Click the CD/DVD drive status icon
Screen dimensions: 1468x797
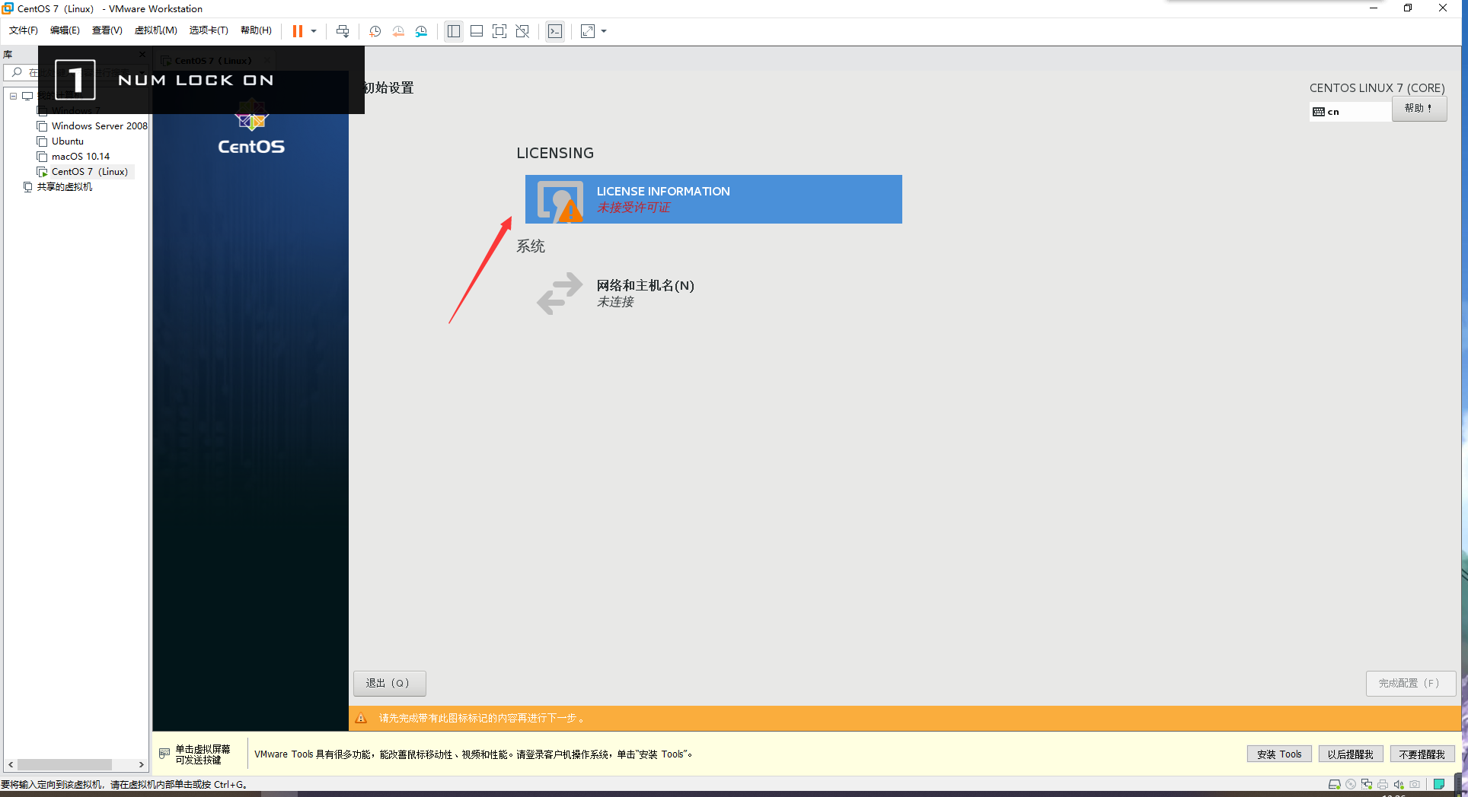pyautogui.click(x=1351, y=784)
